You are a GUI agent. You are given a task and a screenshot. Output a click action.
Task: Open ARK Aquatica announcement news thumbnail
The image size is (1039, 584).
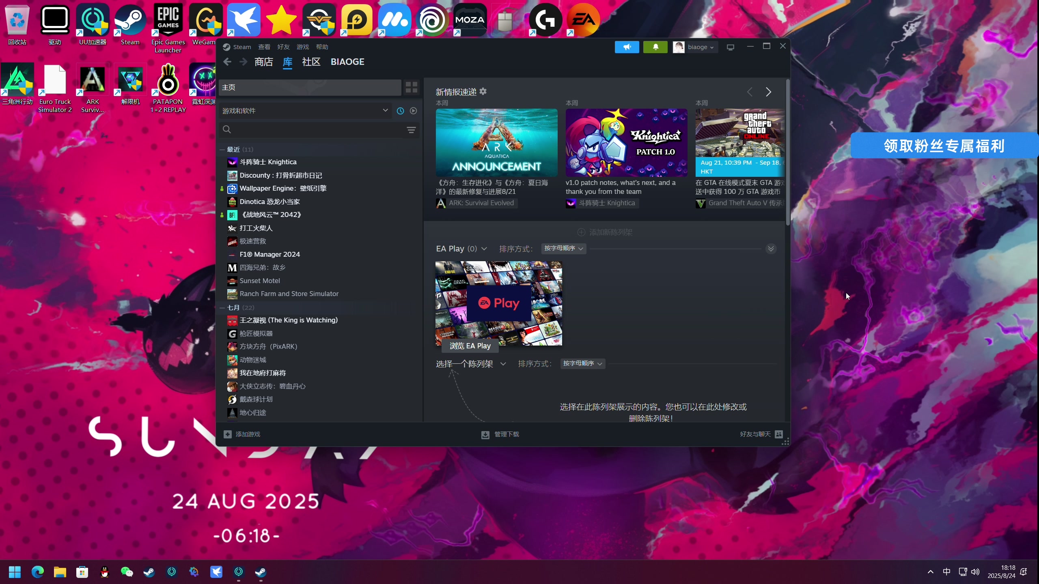pyautogui.click(x=496, y=142)
